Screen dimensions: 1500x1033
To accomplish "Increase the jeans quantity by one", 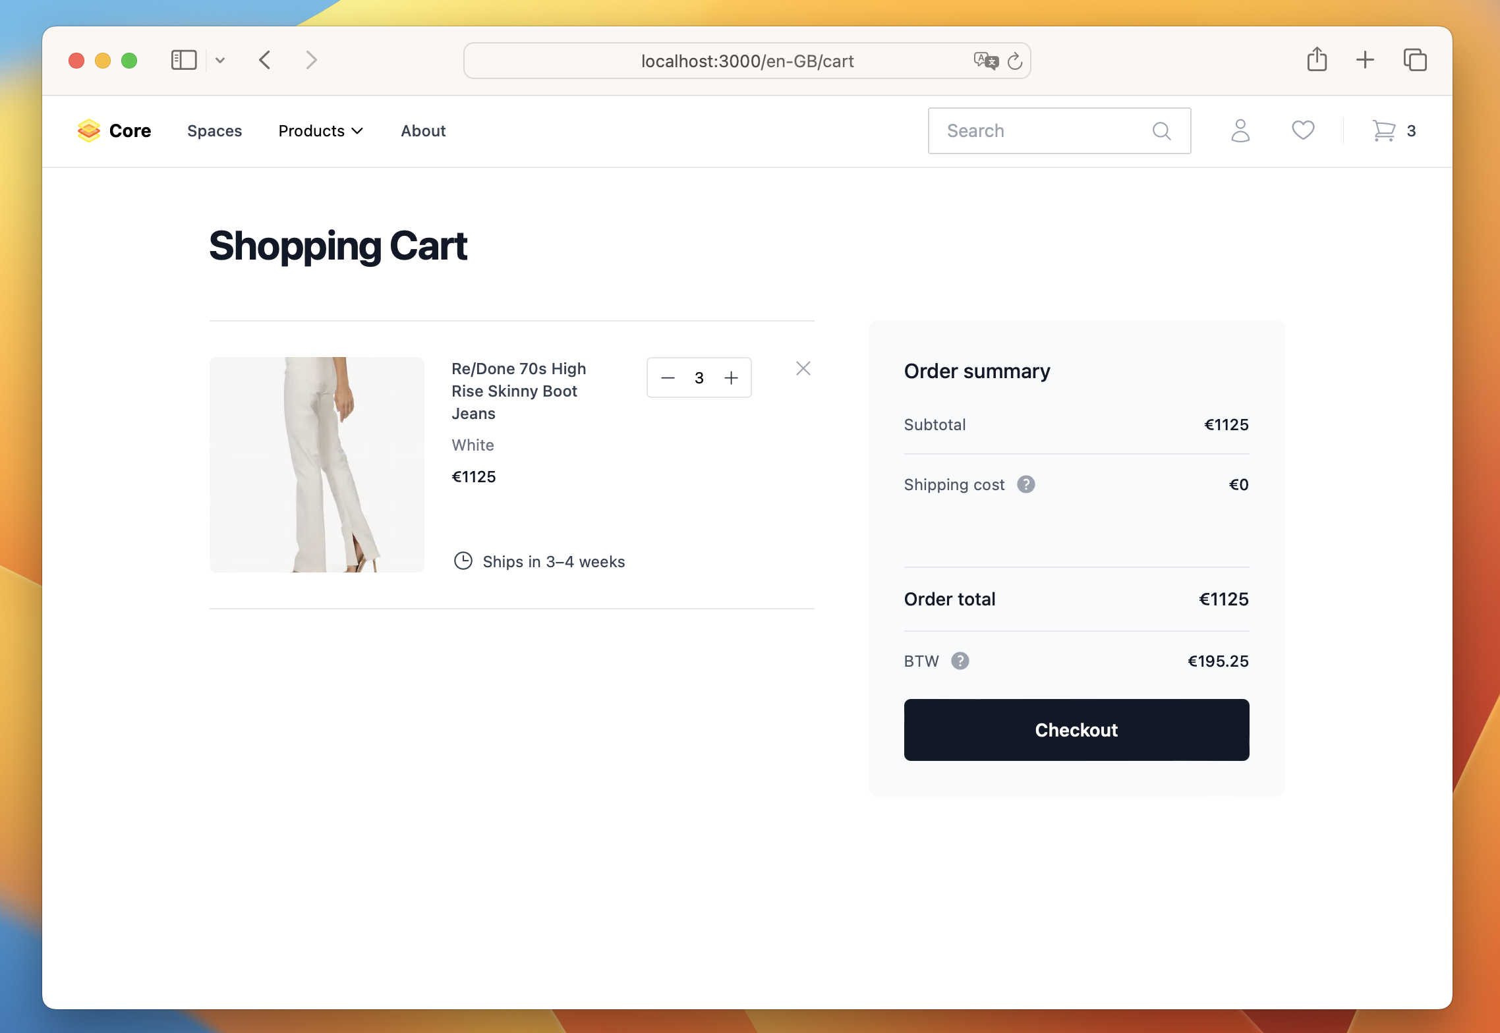I will pyautogui.click(x=731, y=378).
